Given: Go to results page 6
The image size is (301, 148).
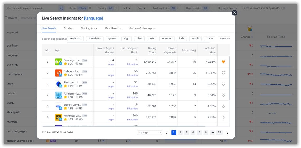Looking at the screenshot, I should coord(206,132).
